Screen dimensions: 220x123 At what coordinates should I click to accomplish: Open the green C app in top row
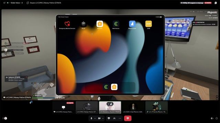pos(116,24)
